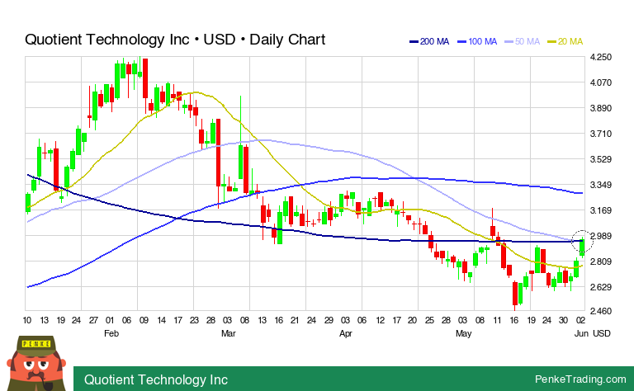Click the date label 14 on the time axis
Screen dimensions: 634x391
click(161, 320)
